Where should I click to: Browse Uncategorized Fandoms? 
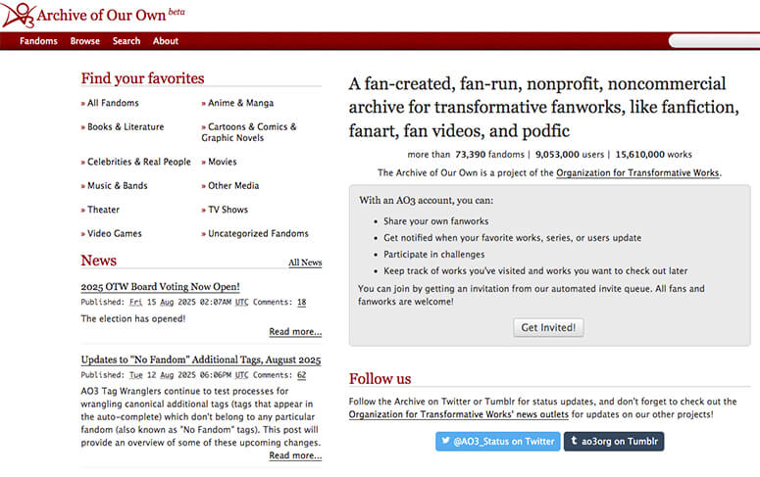point(258,233)
